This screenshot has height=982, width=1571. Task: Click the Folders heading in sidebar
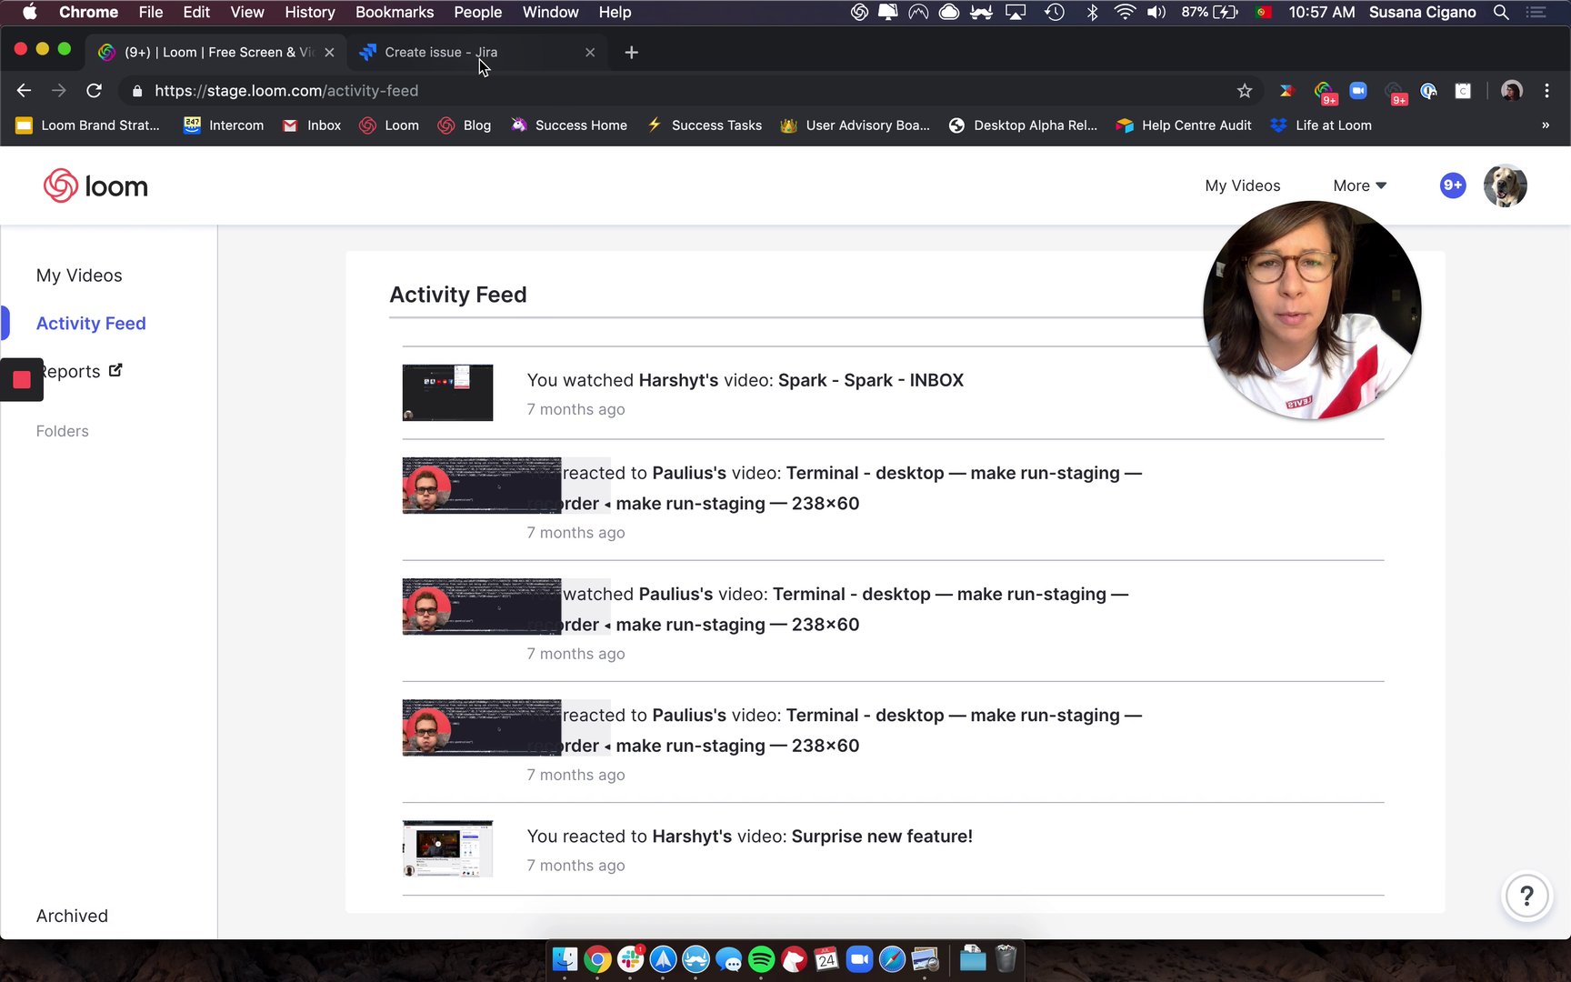pos(63,431)
